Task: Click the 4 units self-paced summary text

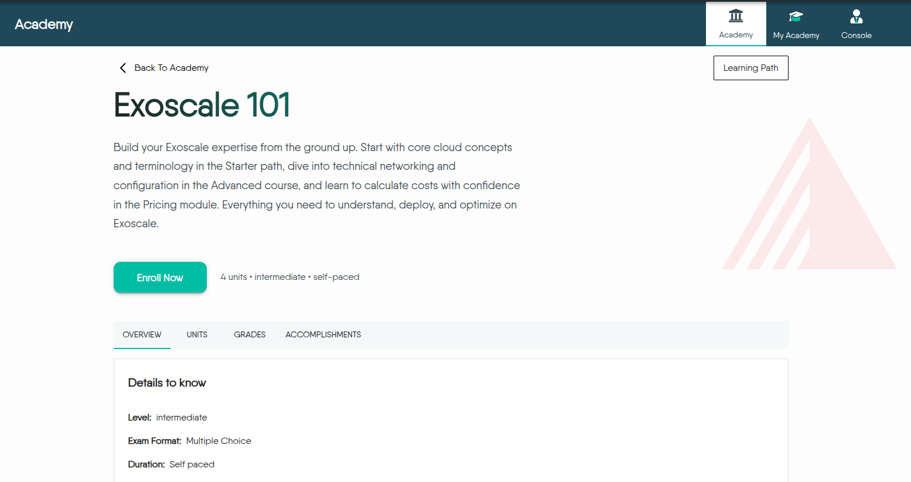Action: pyautogui.click(x=289, y=277)
